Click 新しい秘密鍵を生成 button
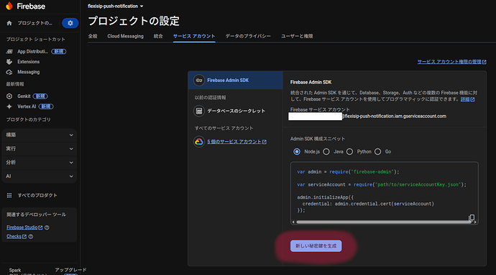 pyautogui.click(x=316, y=246)
